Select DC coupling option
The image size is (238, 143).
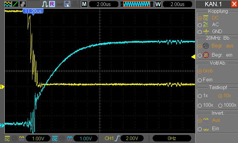coord(200,18)
